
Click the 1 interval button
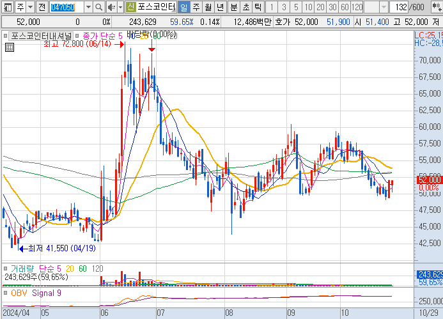(x=272, y=7)
